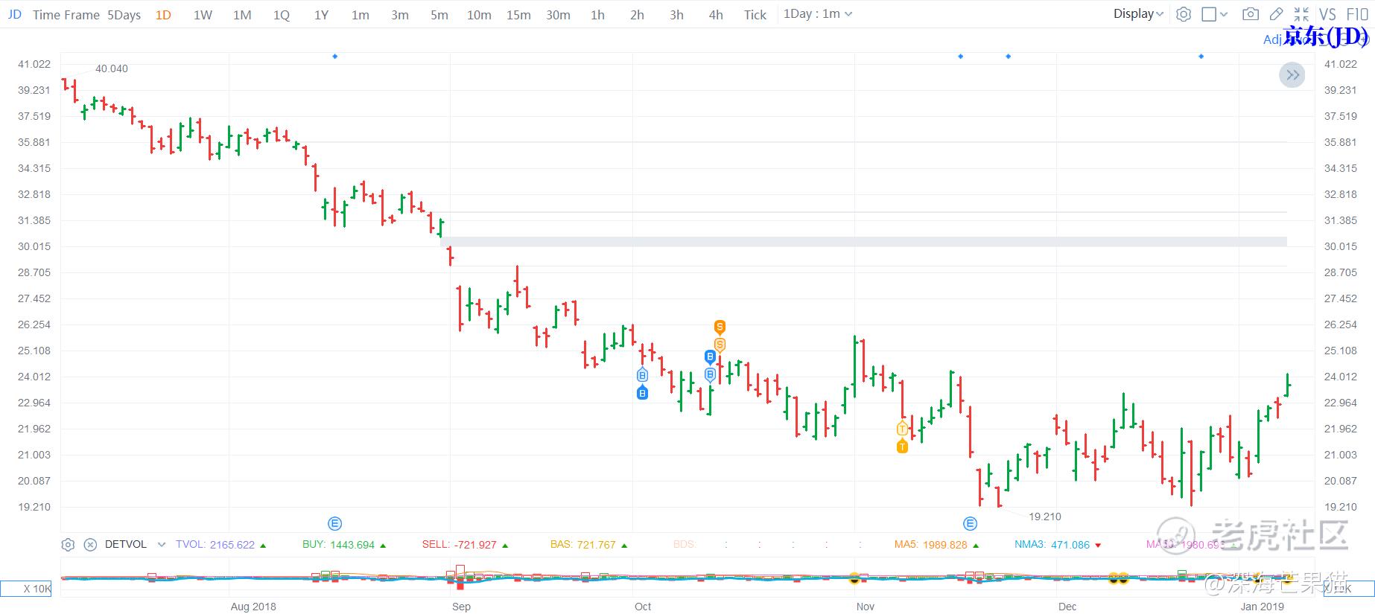The image size is (1375, 614).
Task: Click the shrink/fullscreen arrows icon
Action: click(1301, 14)
